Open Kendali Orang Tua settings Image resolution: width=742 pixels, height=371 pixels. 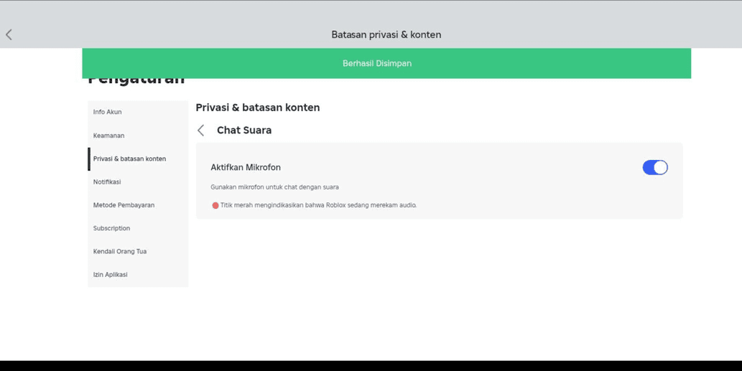(120, 251)
